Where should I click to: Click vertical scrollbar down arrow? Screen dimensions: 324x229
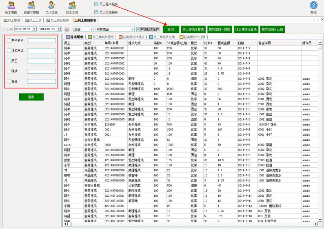tap(320, 220)
